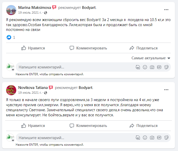Viewport: 178px width, 151px height.
Task: Click the GIF icon in Marina's comment box
Action: (x=159, y=67)
